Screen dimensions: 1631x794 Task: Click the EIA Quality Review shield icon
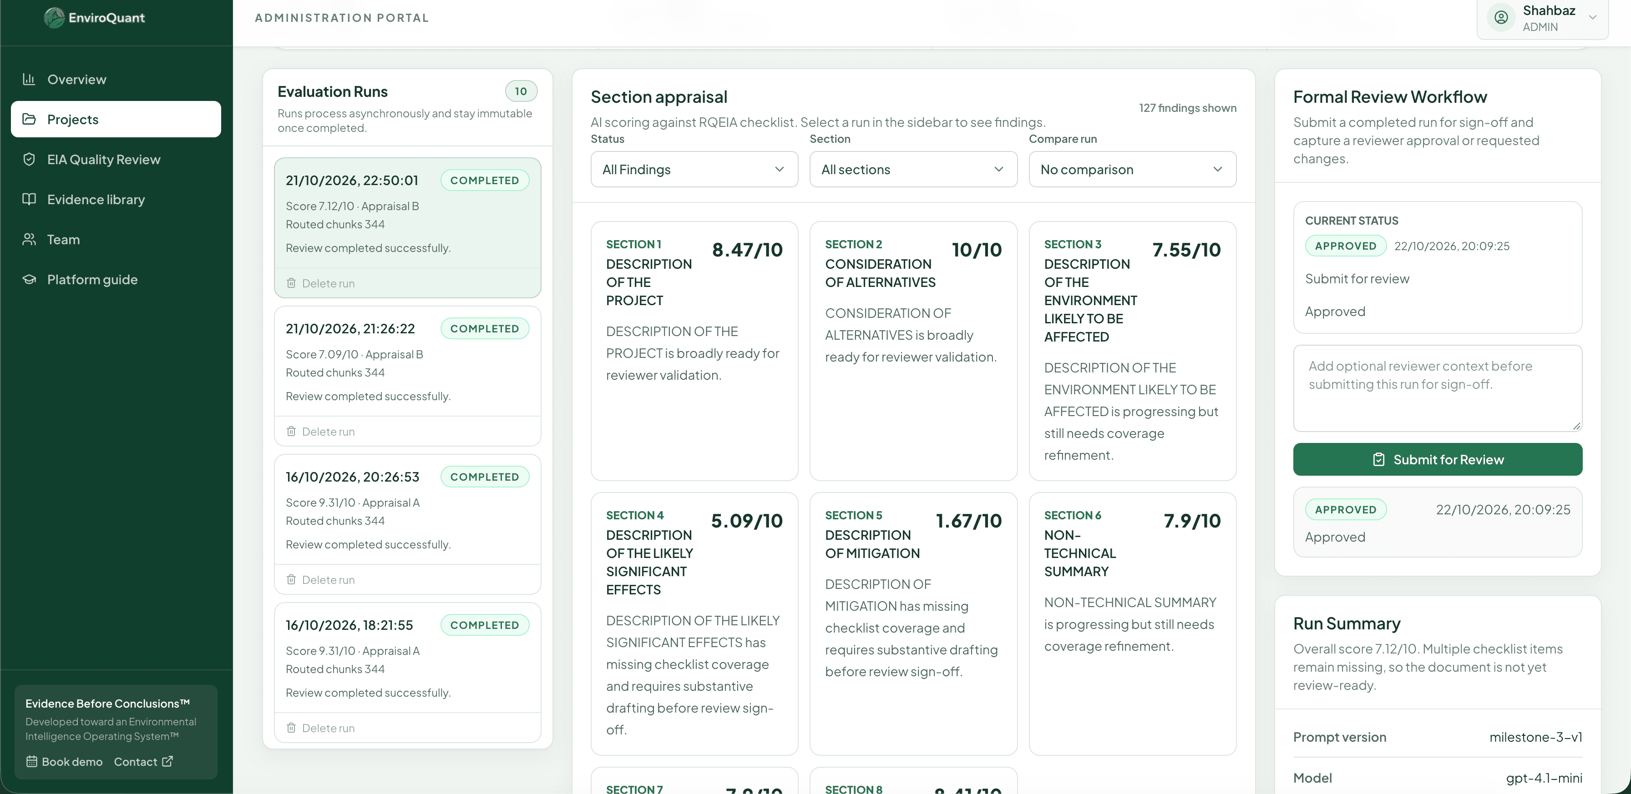coord(29,159)
